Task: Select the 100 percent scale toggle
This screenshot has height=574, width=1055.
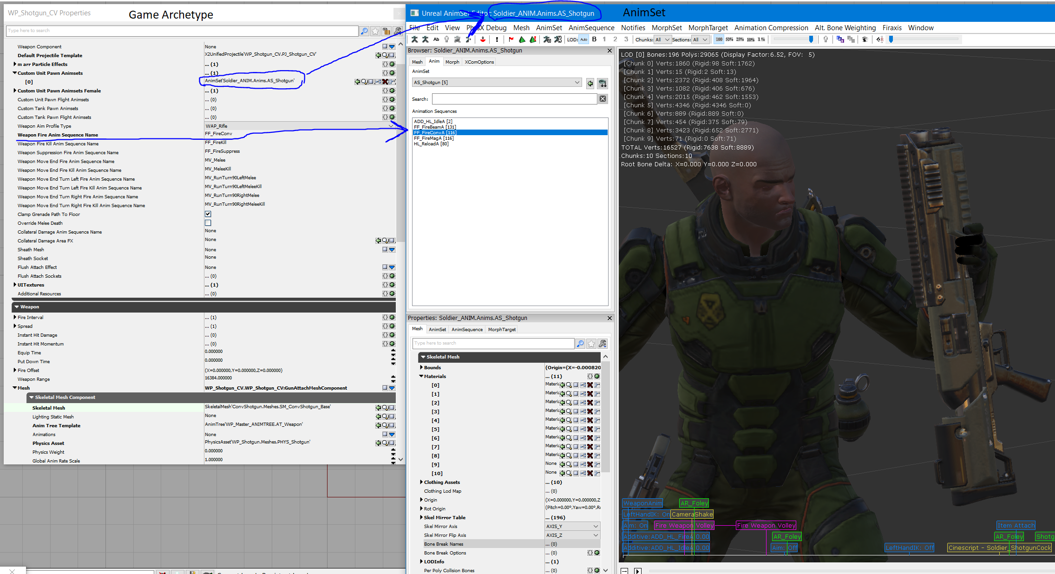Action: (x=719, y=39)
